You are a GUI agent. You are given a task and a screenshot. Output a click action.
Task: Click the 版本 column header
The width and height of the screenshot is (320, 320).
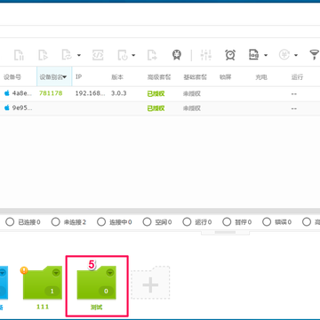[x=117, y=77]
